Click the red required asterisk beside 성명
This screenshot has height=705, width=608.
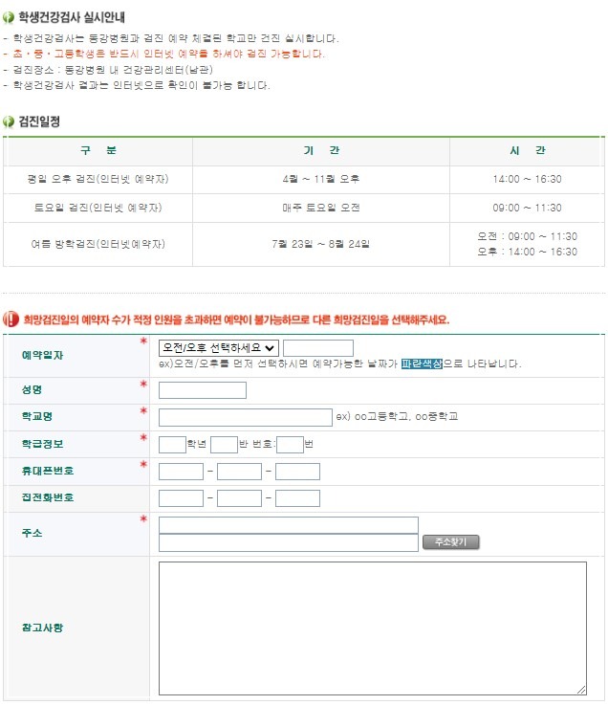143,384
